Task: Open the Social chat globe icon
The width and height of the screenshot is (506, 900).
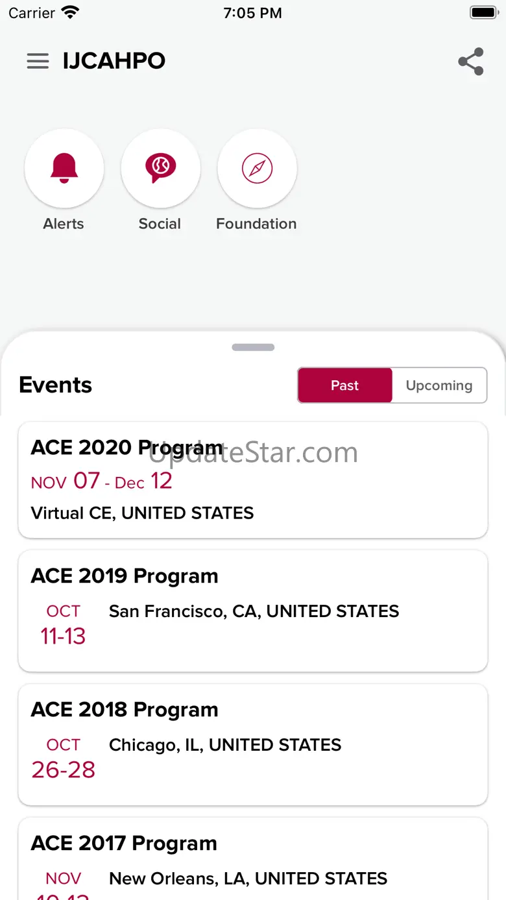Action: (160, 169)
